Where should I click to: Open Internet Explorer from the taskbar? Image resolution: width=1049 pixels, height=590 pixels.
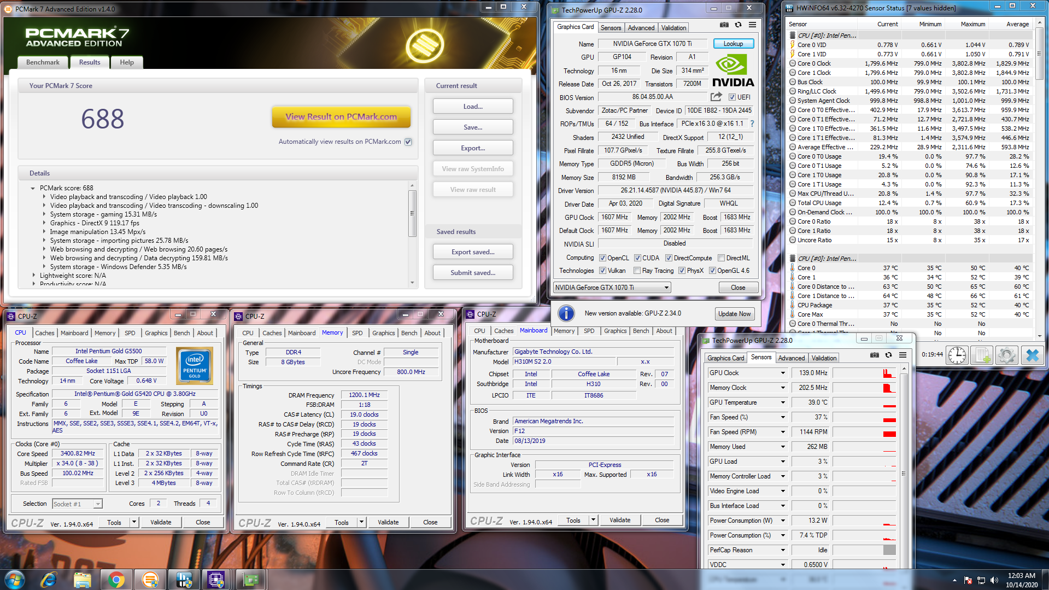click(x=49, y=580)
